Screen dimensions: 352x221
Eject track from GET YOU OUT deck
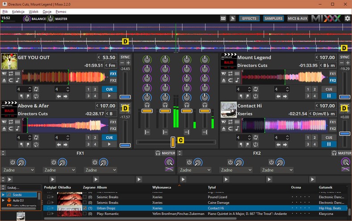[x=4, y=81]
